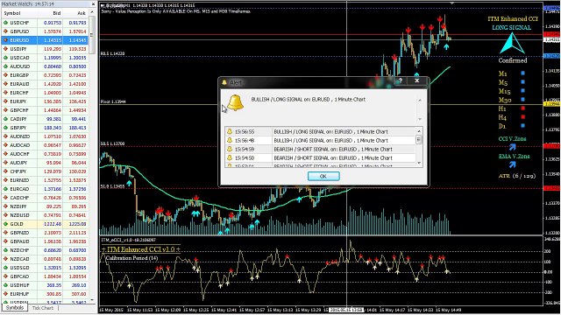Click the alert list scrollbar up arrow
561x315 pixels.
click(x=419, y=131)
